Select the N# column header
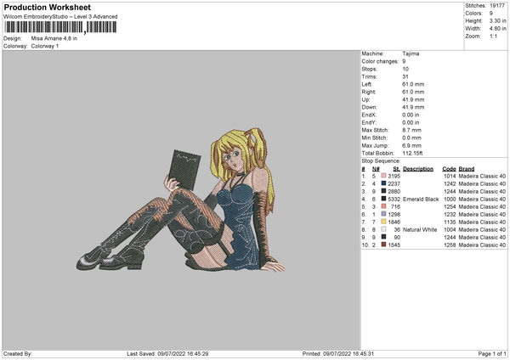 [x=376, y=169]
